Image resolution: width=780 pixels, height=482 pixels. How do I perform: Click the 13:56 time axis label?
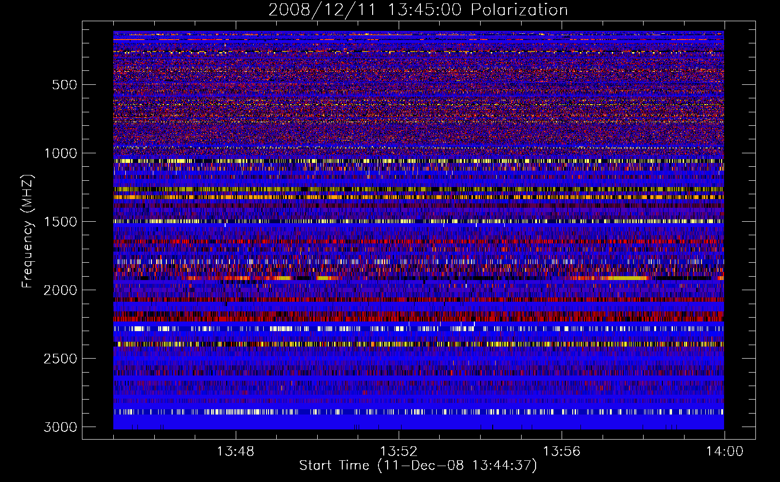point(562,452)
